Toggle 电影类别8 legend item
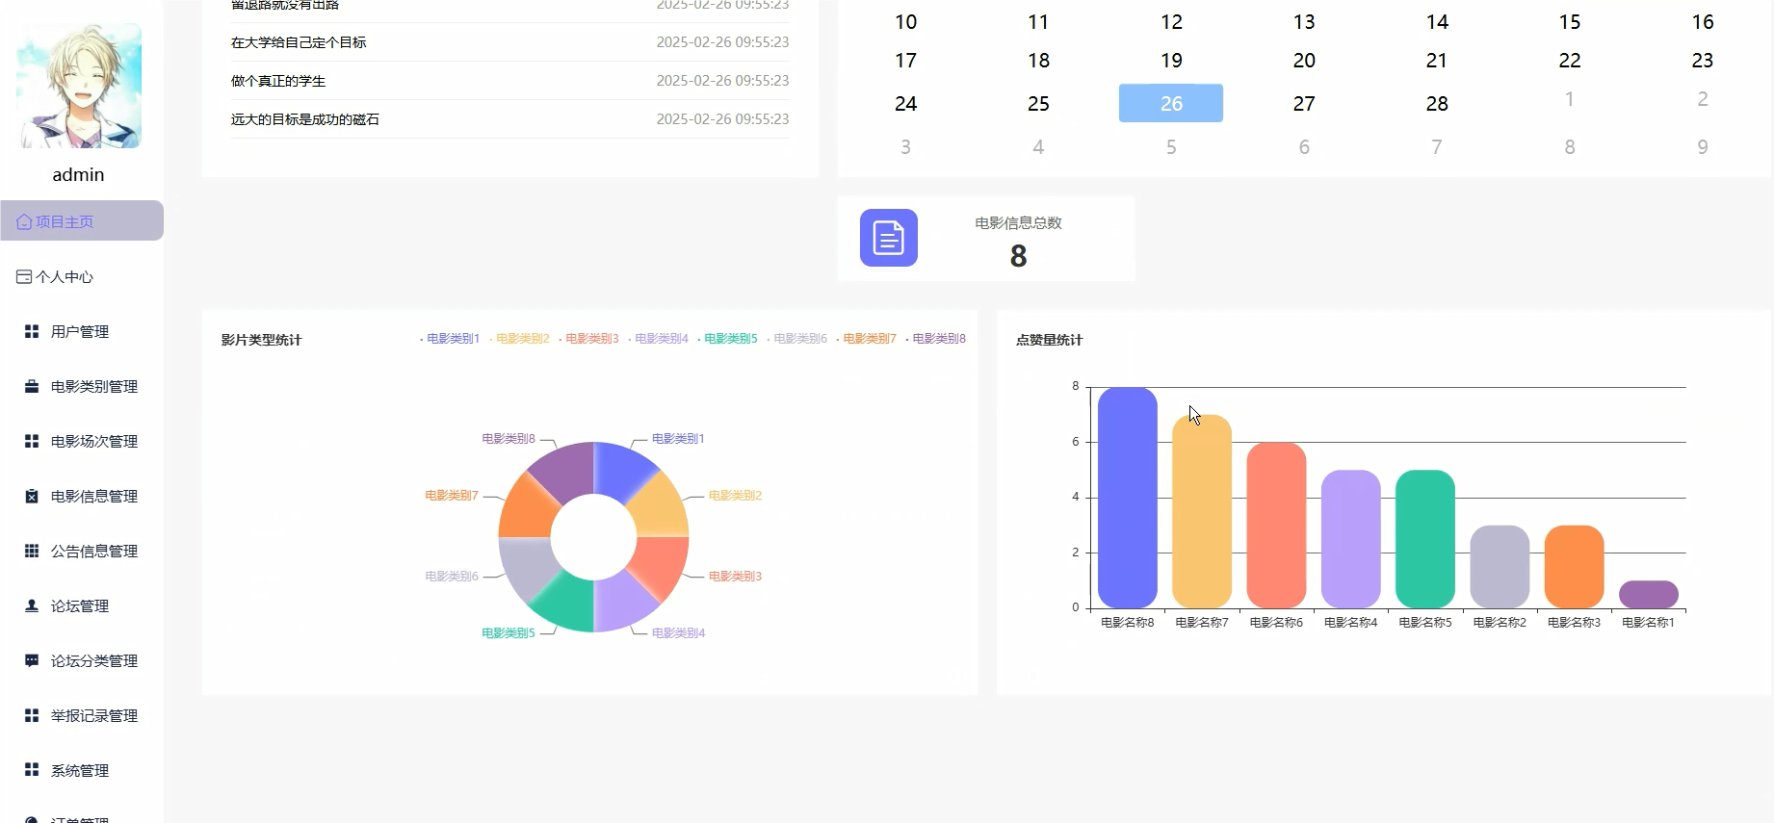This screenshot has width=1774, height=823. 935,339
